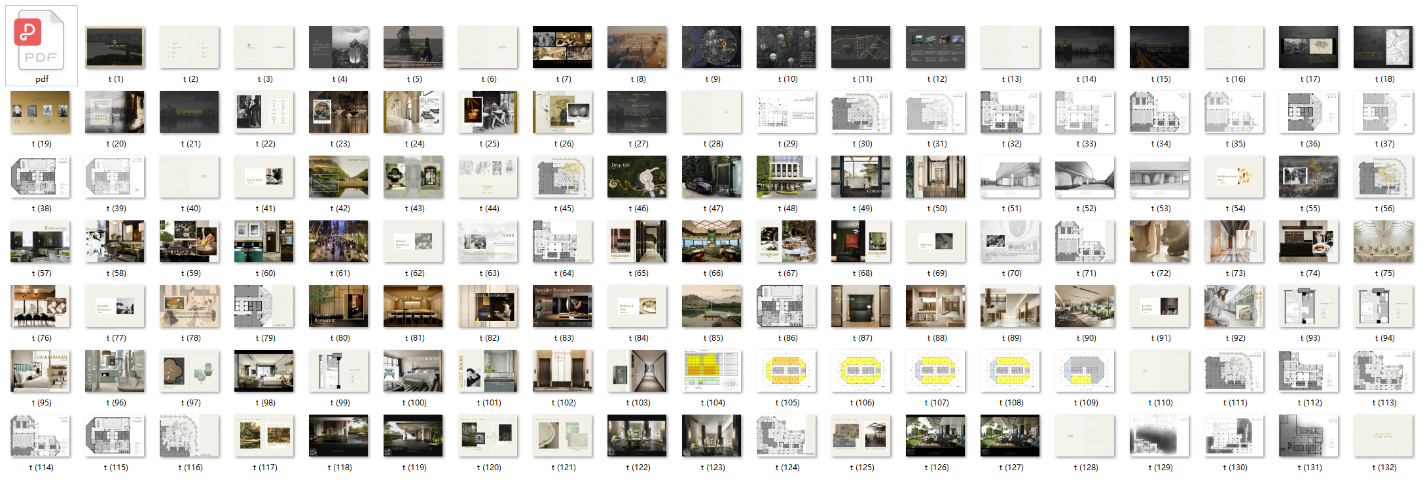The image size is (1425, 480).
Task: Click thumbnail t (72)
Action: pos(1159,242)
